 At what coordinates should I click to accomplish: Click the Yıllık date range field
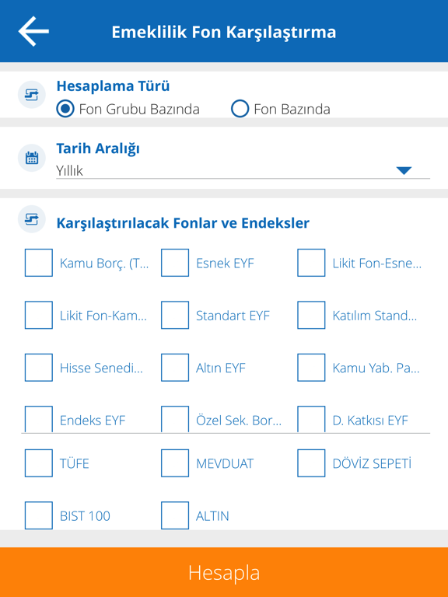coord(243,170)
